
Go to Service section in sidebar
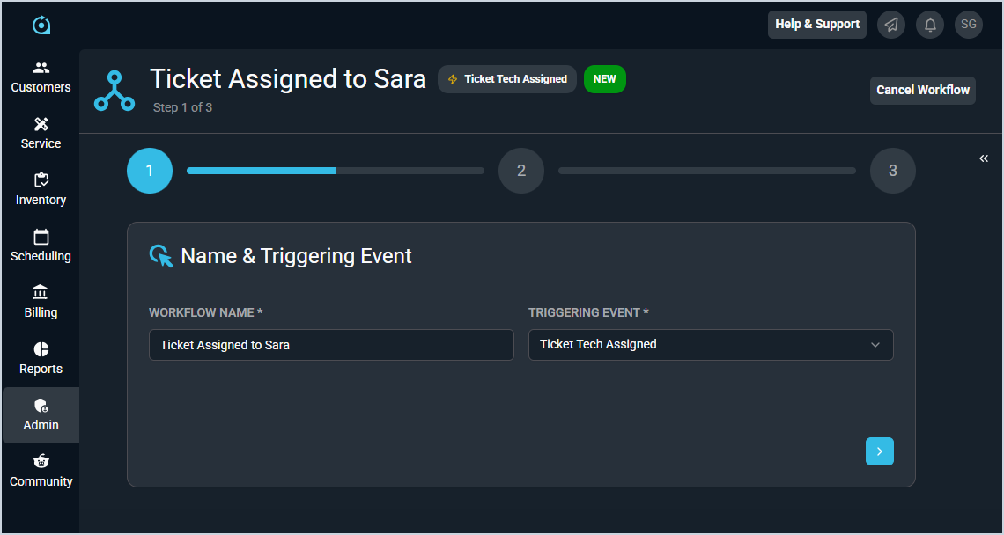(x=41, y=133)
